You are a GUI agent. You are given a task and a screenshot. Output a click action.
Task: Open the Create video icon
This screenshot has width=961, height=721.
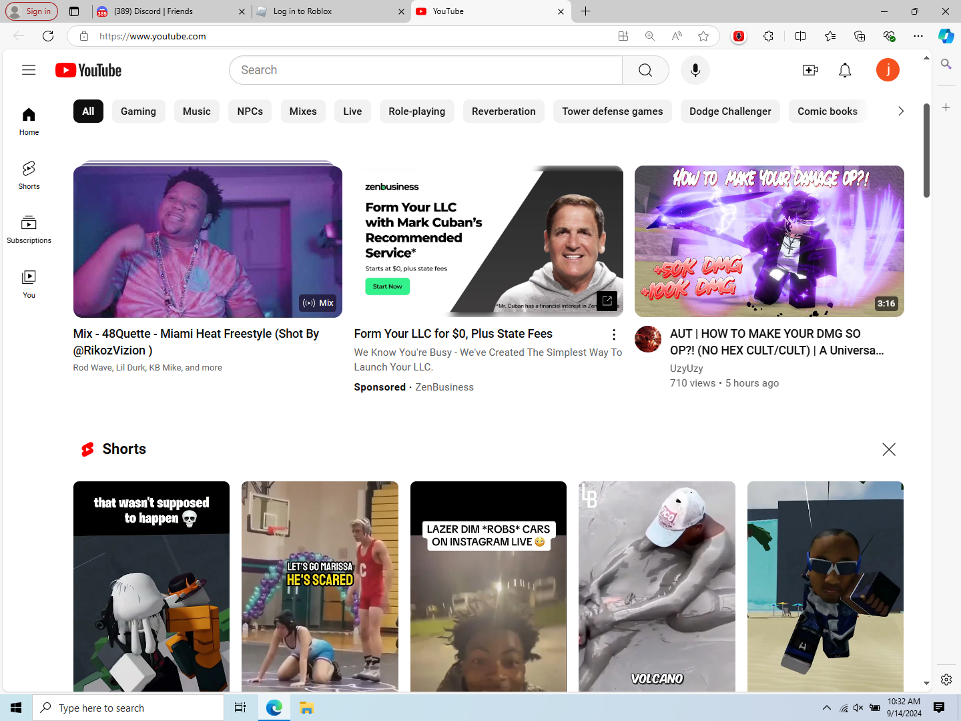810,70
